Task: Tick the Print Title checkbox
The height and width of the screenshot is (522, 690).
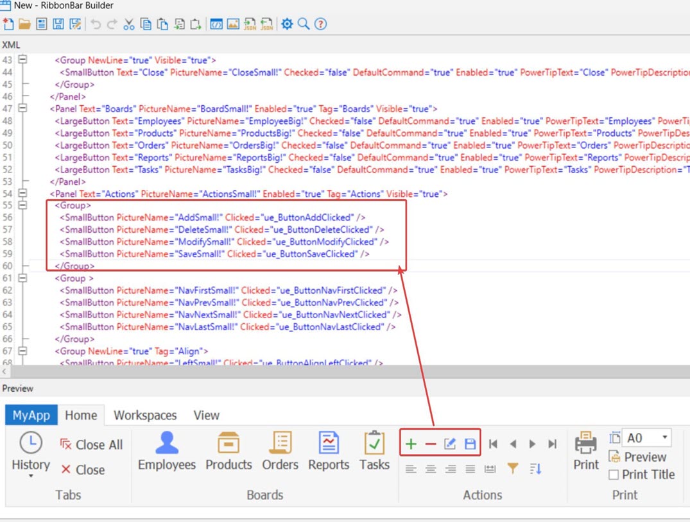Action: [x=614, y=475]
